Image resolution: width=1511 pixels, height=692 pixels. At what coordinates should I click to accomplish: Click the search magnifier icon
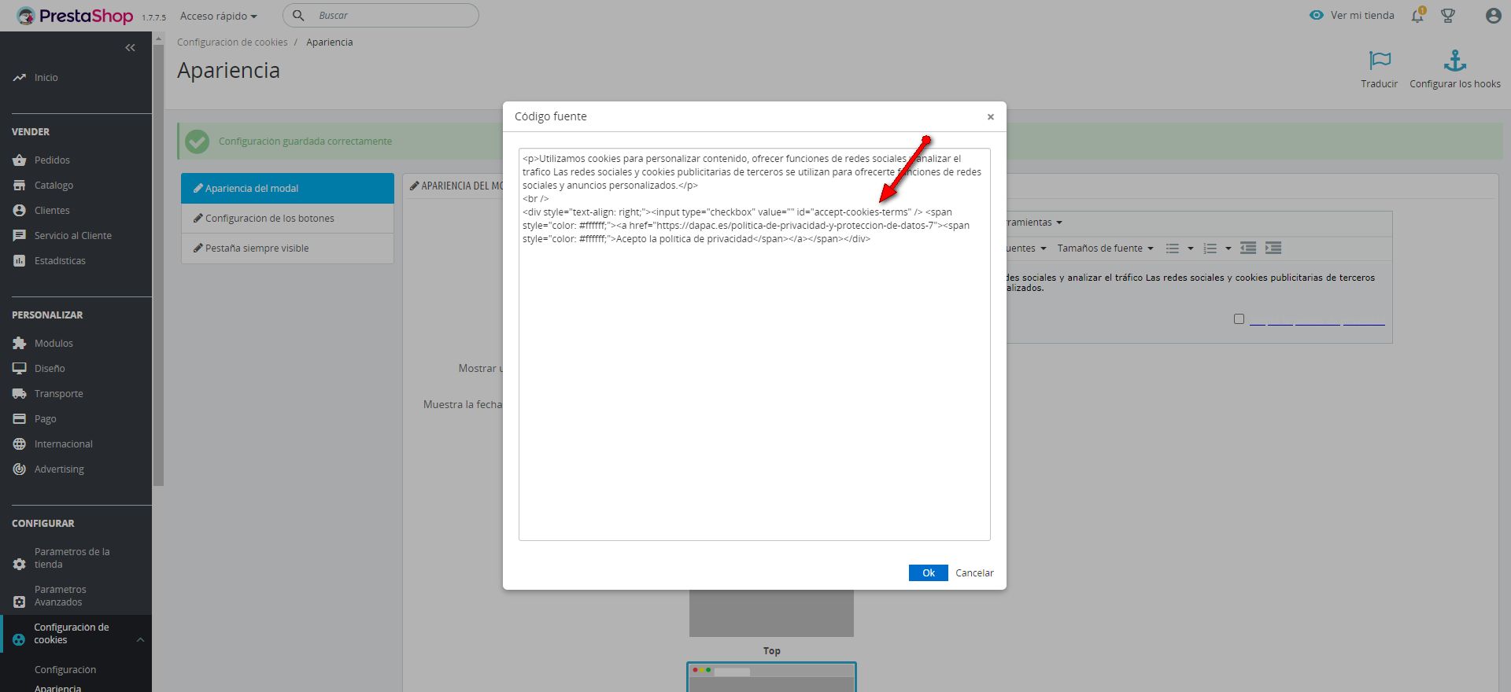298,16
